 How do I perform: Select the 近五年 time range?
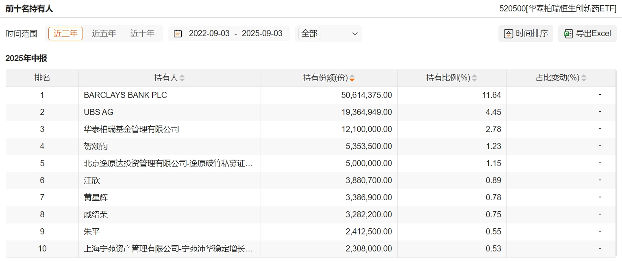104,34
